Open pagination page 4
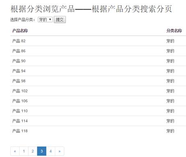Screen dimensions: 186x157 pos(50,151)
